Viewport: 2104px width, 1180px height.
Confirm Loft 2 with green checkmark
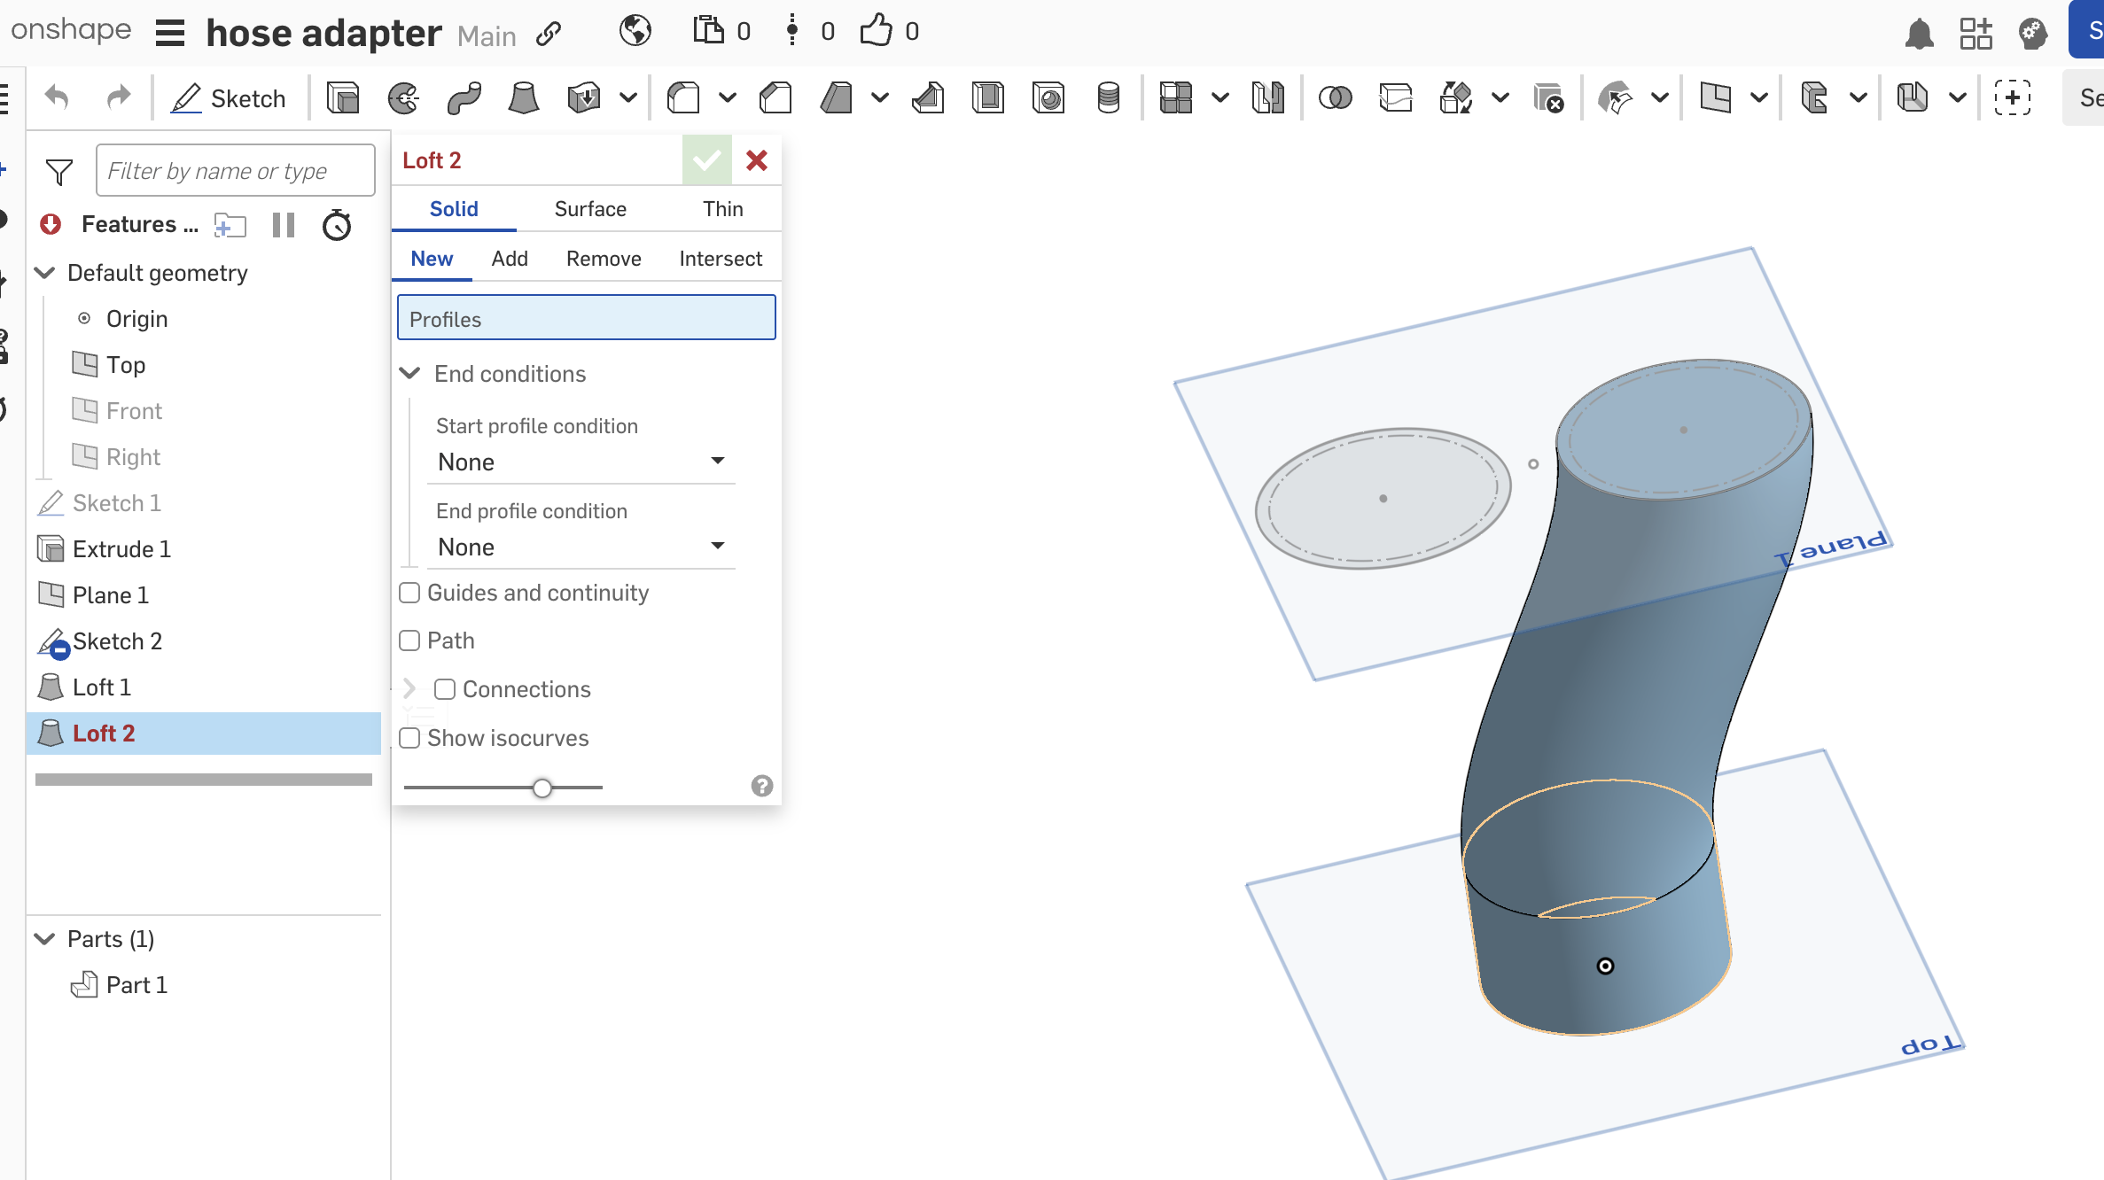click(706, 160)
